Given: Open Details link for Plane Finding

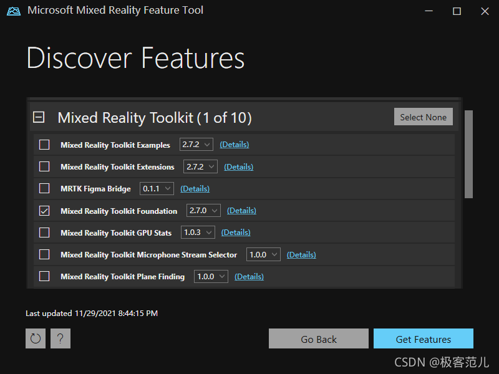Looking at the screenshot, I should click(x=249, y=276).
